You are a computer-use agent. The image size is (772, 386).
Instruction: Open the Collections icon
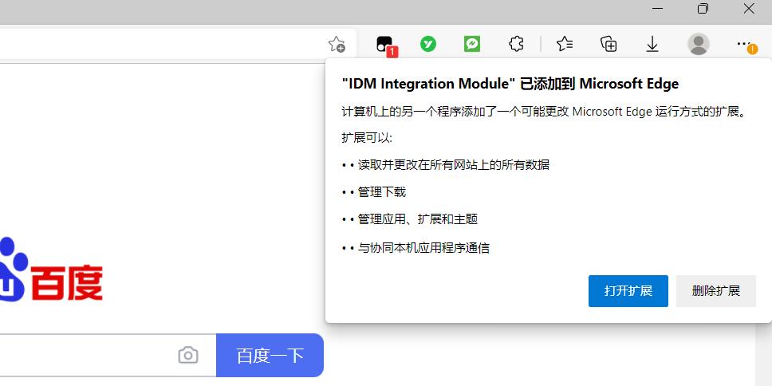click(x=609, y=45)
